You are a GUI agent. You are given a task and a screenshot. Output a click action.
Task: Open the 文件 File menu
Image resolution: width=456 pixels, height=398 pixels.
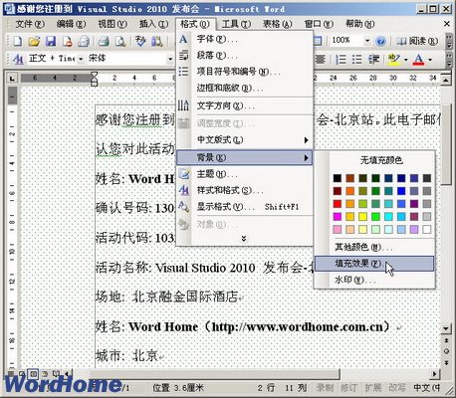pyautogui.click(x=30, y=24)
